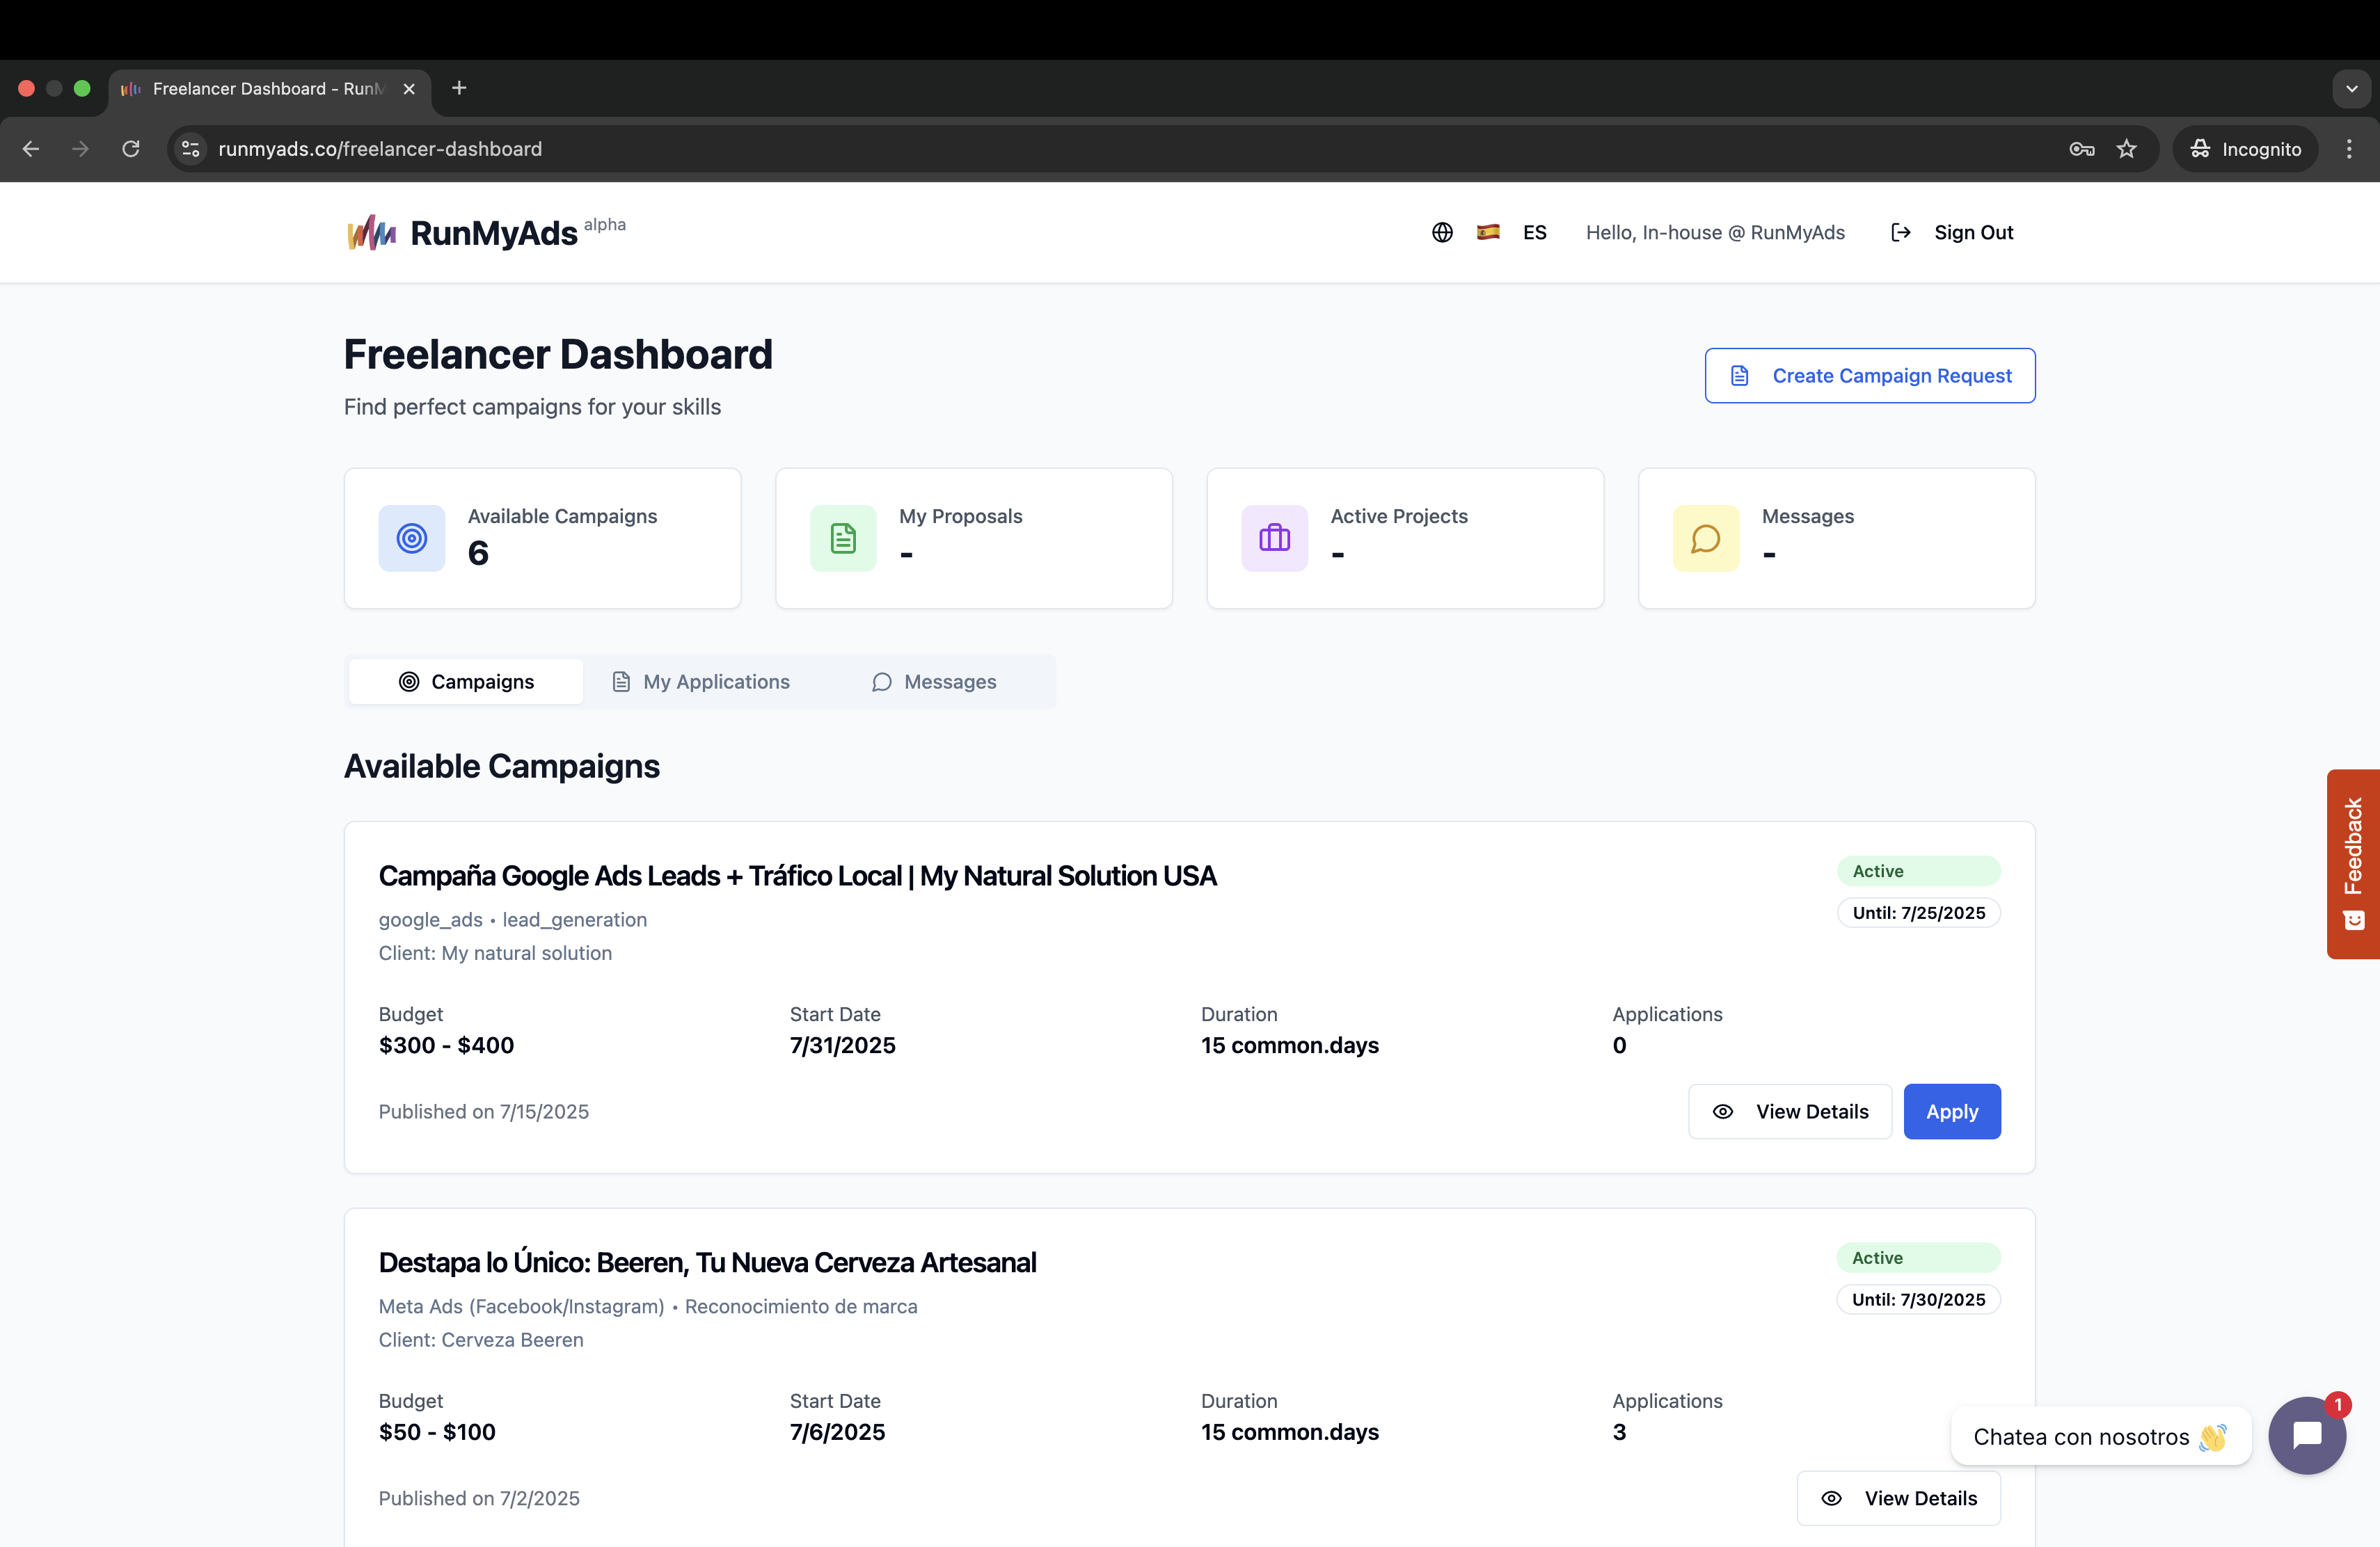
Task: Open the language globe icon
Action: coord(1442,232)
